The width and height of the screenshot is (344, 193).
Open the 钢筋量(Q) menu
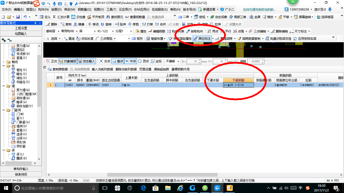coord(84,10)
